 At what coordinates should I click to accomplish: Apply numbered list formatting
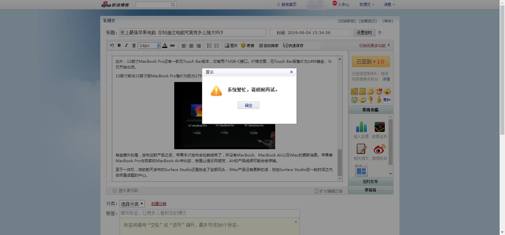click(217, 46)
